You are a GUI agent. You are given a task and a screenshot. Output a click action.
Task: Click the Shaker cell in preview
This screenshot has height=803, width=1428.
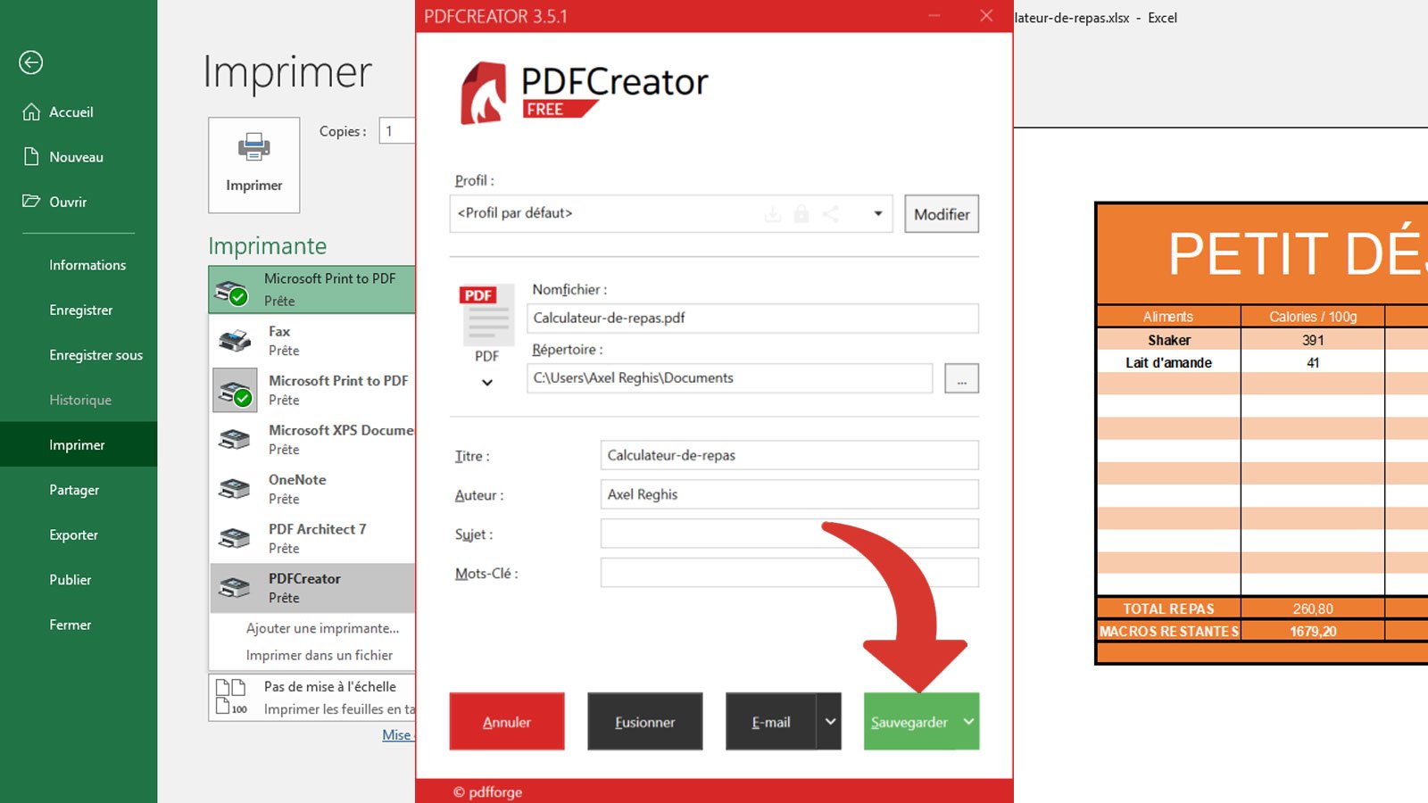1169,340
